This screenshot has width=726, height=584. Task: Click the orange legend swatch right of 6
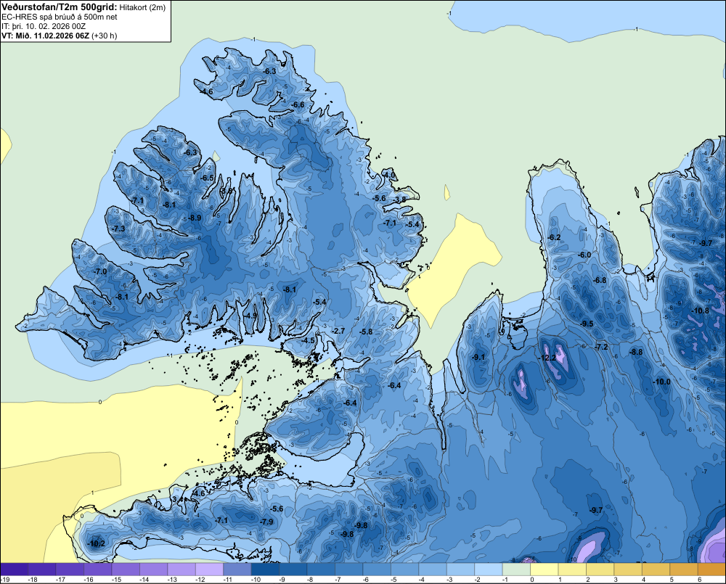tap(711, 569)
